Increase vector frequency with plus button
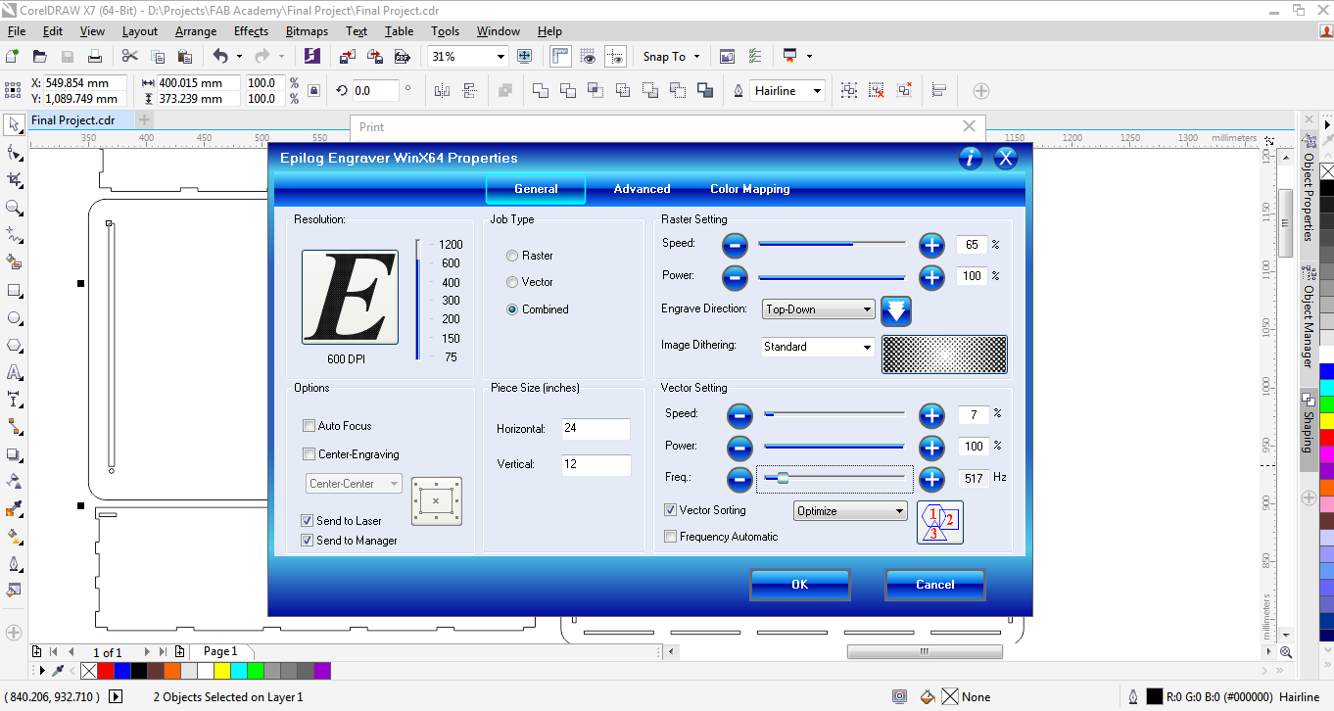1334x711 pixels. coord(930,479)
